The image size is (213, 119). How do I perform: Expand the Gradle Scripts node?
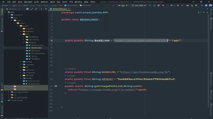click(x=6, y=100)
